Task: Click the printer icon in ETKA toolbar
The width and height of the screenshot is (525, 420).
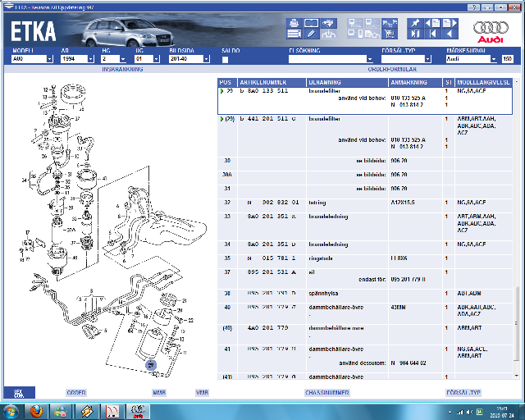Action: [x=294, y=23]
